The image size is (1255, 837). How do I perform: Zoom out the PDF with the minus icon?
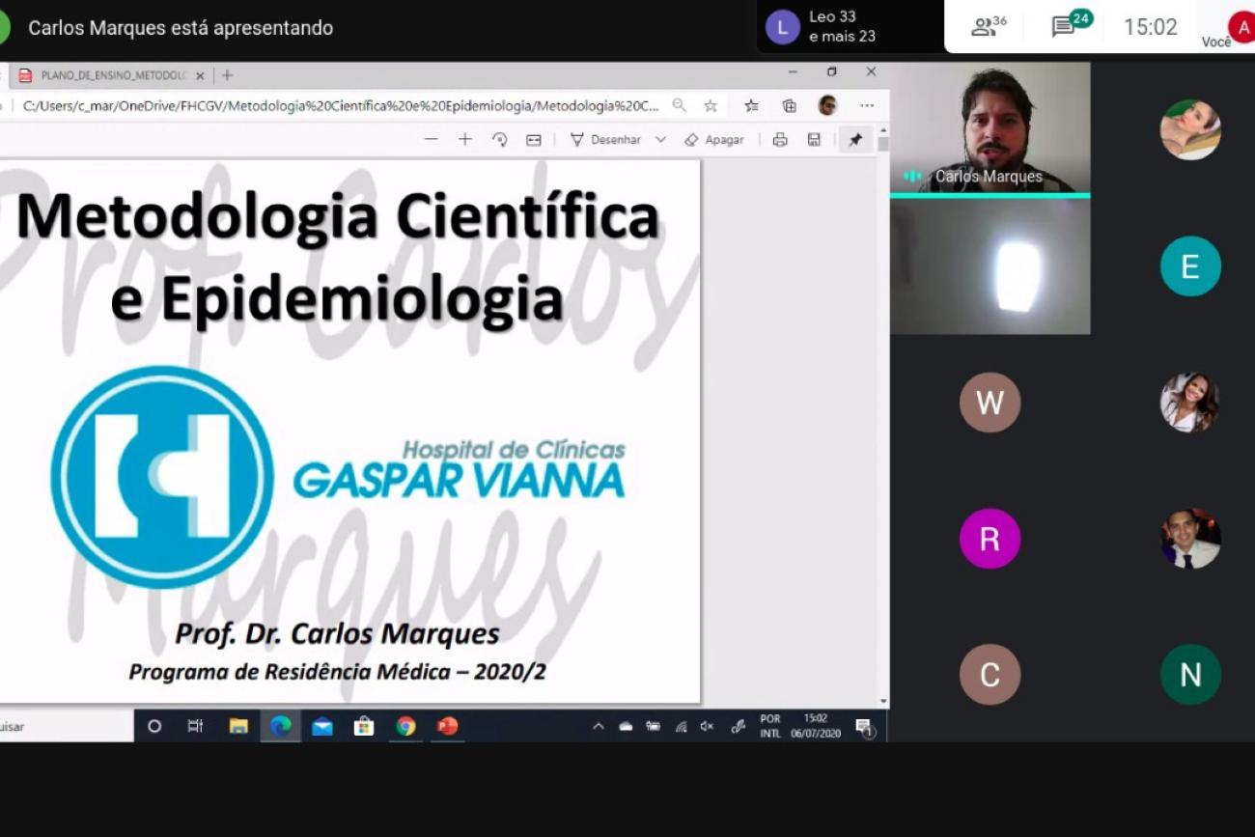tap(431, 140)
